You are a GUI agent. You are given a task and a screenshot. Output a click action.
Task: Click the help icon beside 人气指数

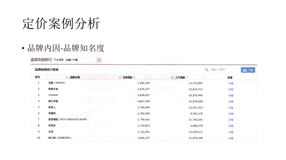click(x=172, y=77)
